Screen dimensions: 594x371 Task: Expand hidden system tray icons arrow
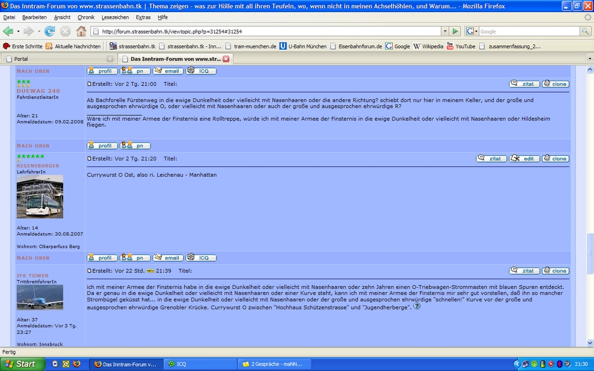[517, 364]
